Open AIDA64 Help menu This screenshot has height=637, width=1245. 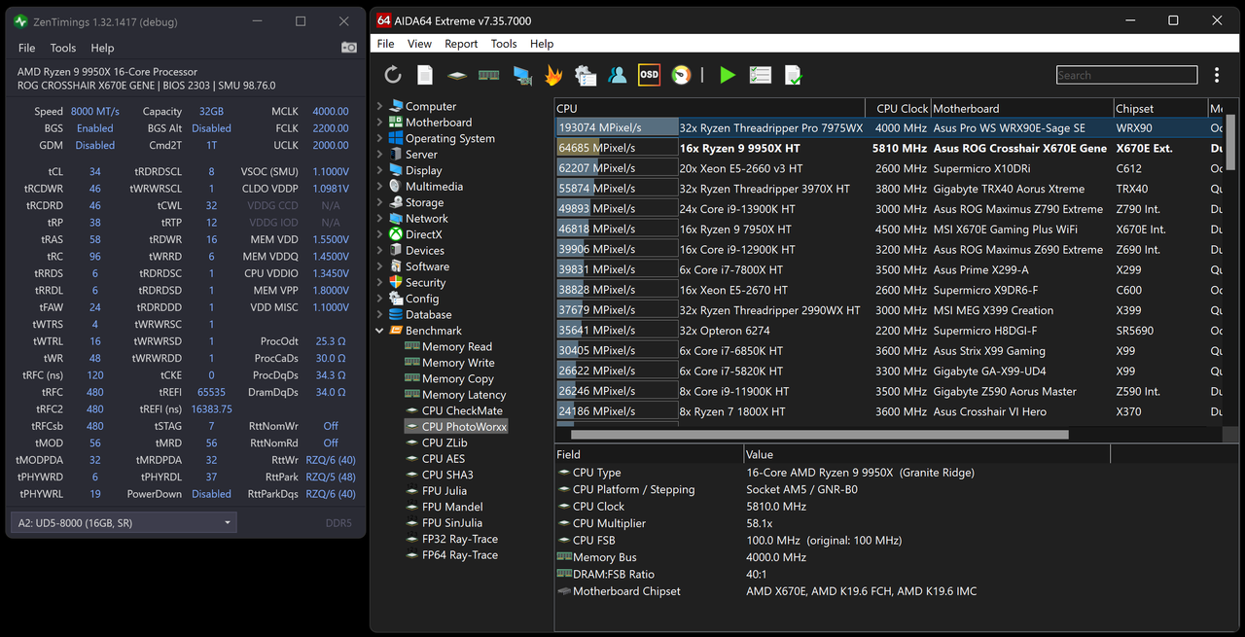(x=542, y=44)
